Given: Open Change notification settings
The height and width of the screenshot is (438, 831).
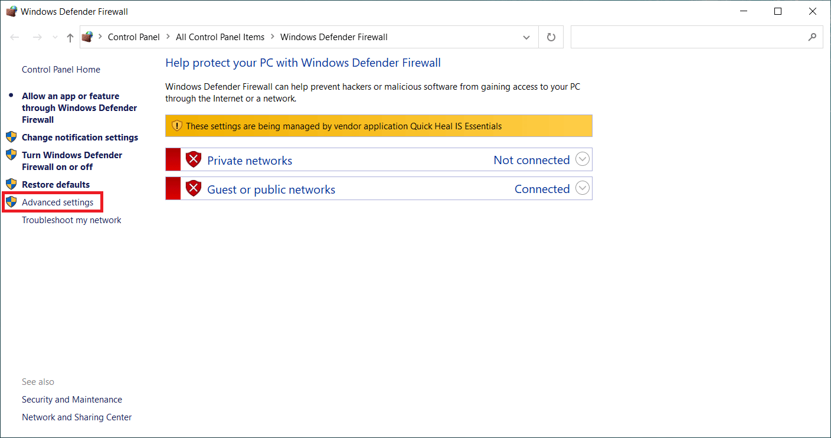Looking at the screenshot, I should 80,138.
